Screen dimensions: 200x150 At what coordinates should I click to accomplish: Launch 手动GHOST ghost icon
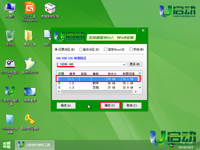[30, 66]
